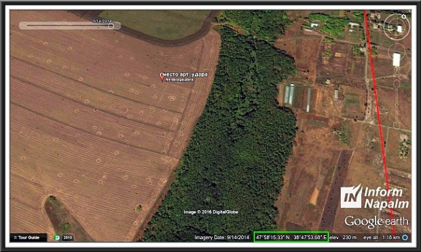Screen dimensions: 421x252
Task: Click the Google earth logo
Action: coord(376,222)
